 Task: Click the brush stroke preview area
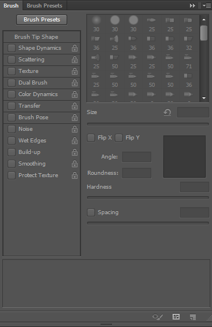pos(106,284)
